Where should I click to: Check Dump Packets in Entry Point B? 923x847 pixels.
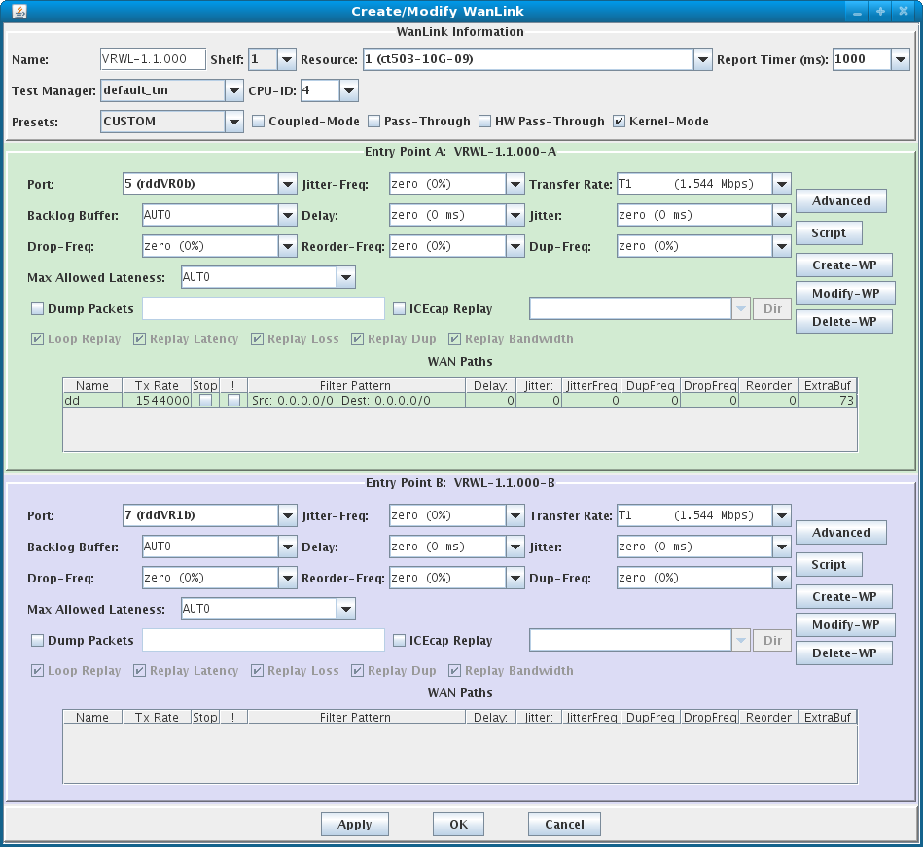coord(37,640)
